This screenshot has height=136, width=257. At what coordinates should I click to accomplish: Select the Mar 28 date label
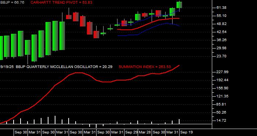[145, 132]
